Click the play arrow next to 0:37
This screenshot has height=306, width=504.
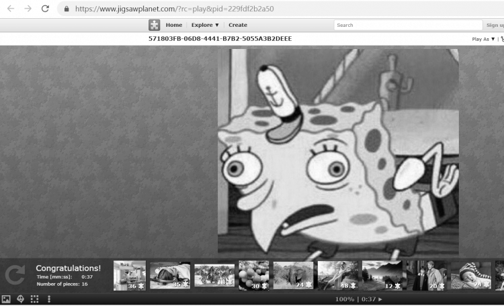tap(380, 299)
